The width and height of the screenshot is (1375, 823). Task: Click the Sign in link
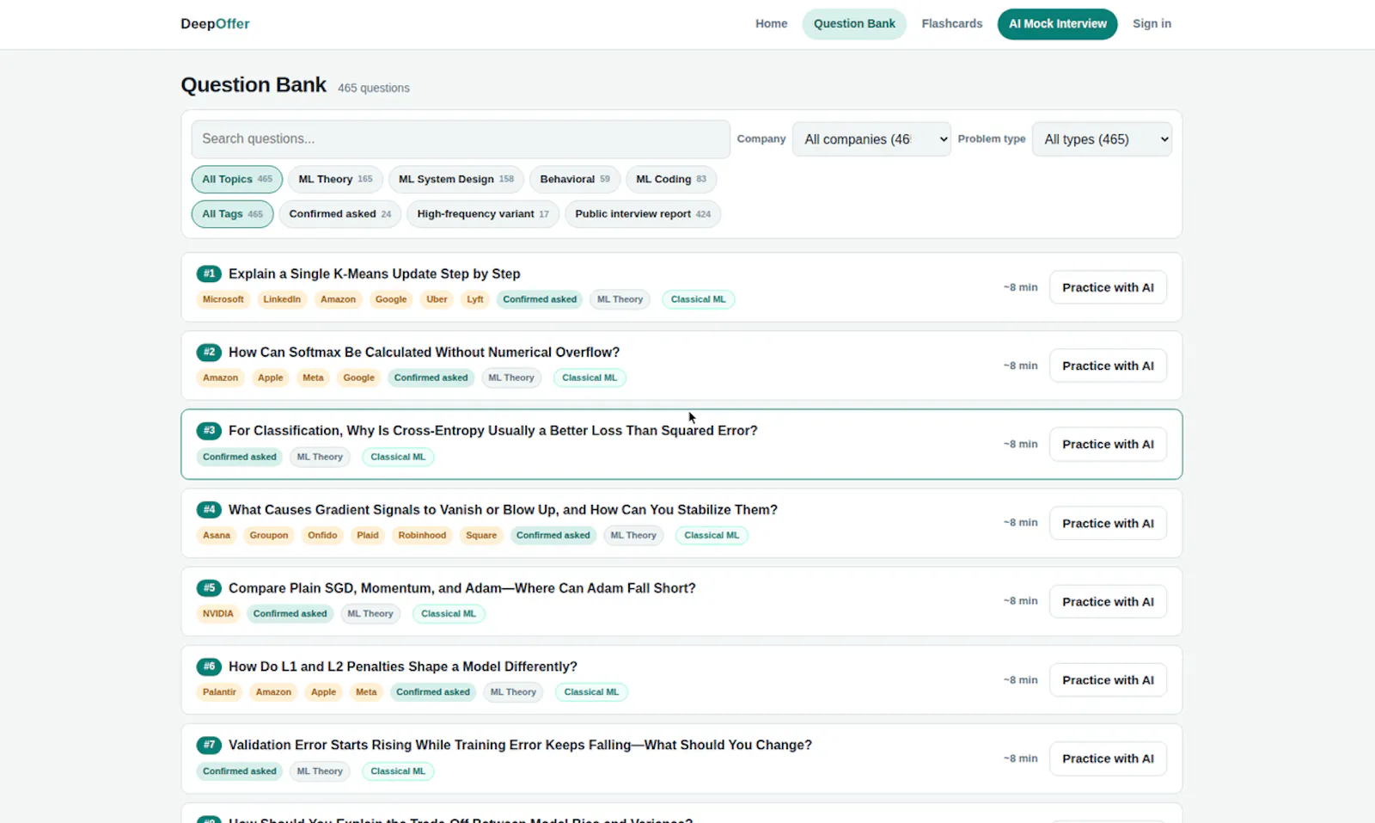pos(1152,24)
